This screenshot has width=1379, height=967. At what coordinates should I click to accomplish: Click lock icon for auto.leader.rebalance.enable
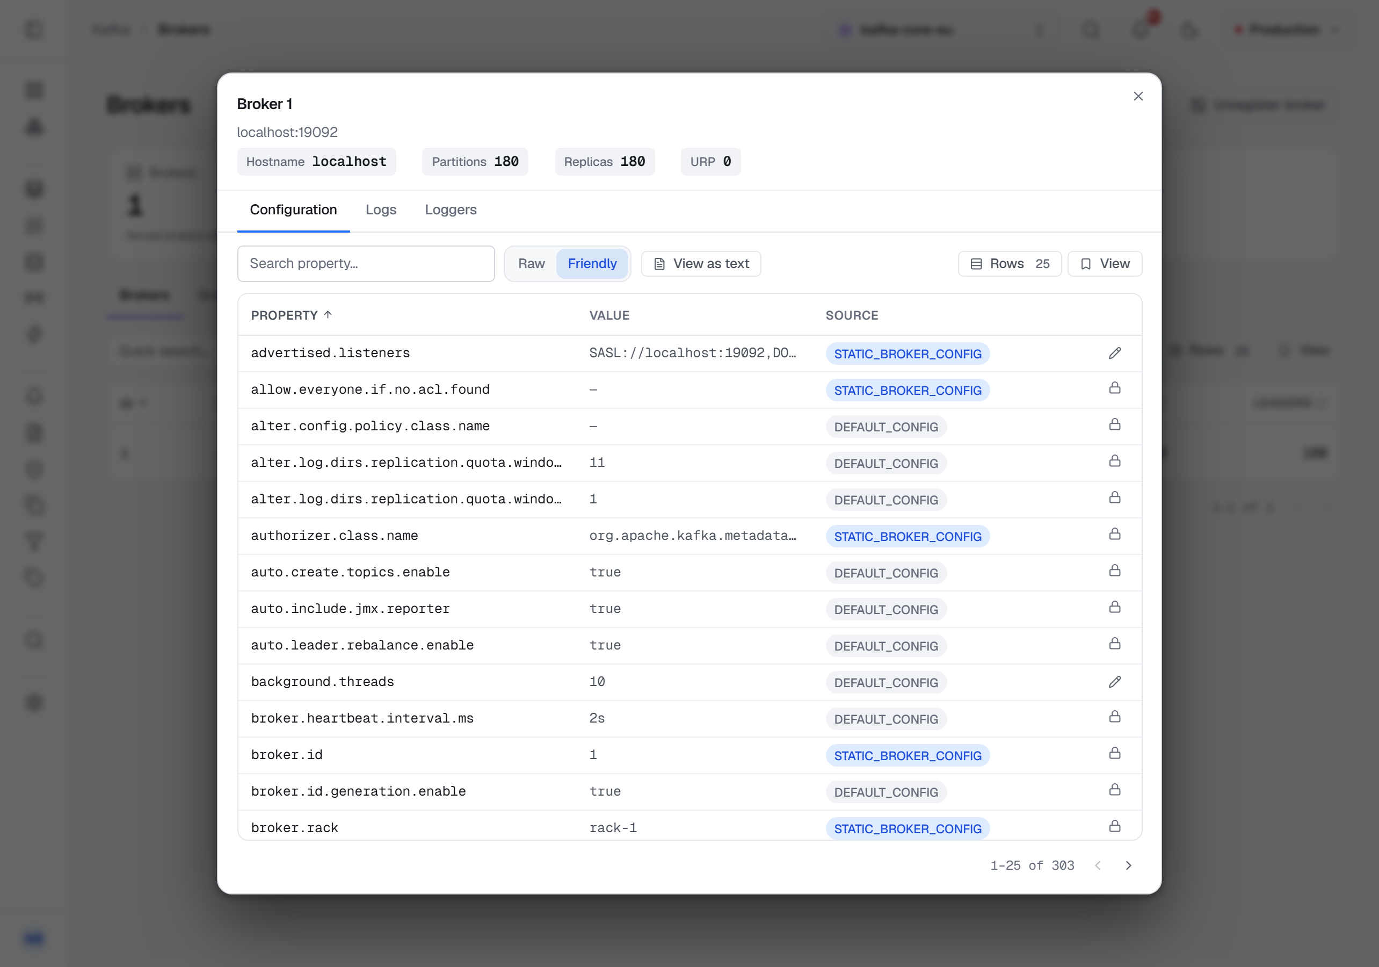(x=1114, y=644)
